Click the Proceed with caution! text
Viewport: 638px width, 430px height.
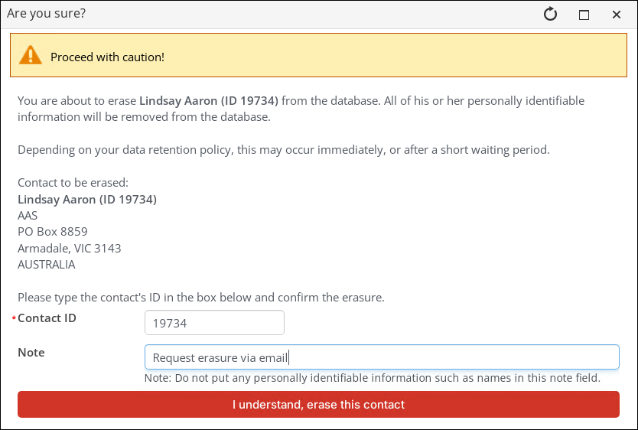coord(107,57)
